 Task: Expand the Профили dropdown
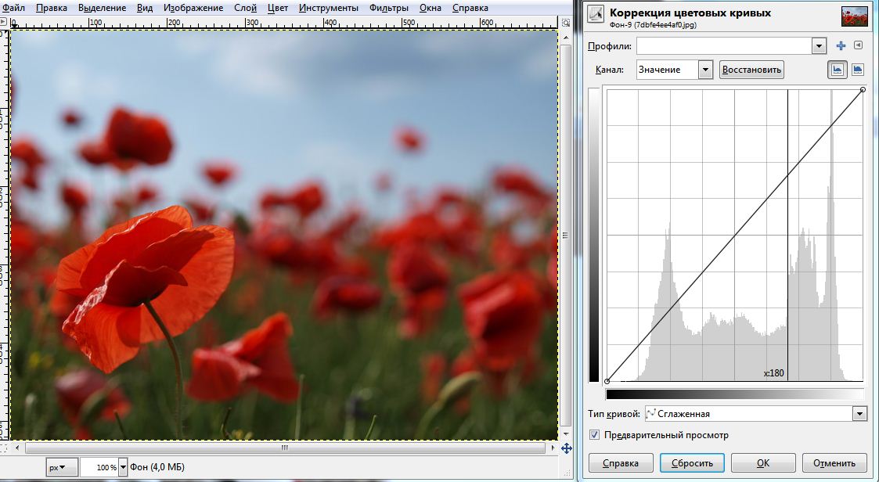(819, 46)
